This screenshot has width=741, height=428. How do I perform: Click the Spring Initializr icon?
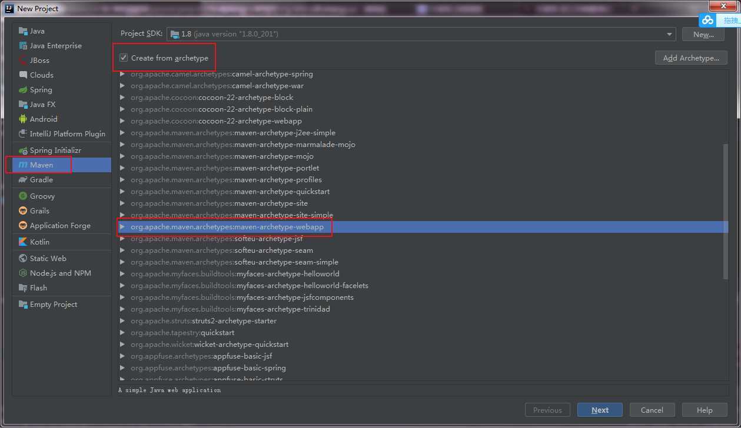23,151
